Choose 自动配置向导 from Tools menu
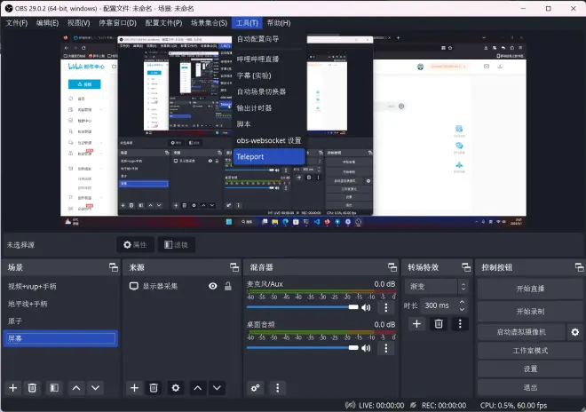Viewport: 586px width, 412px height. (269, 39)
